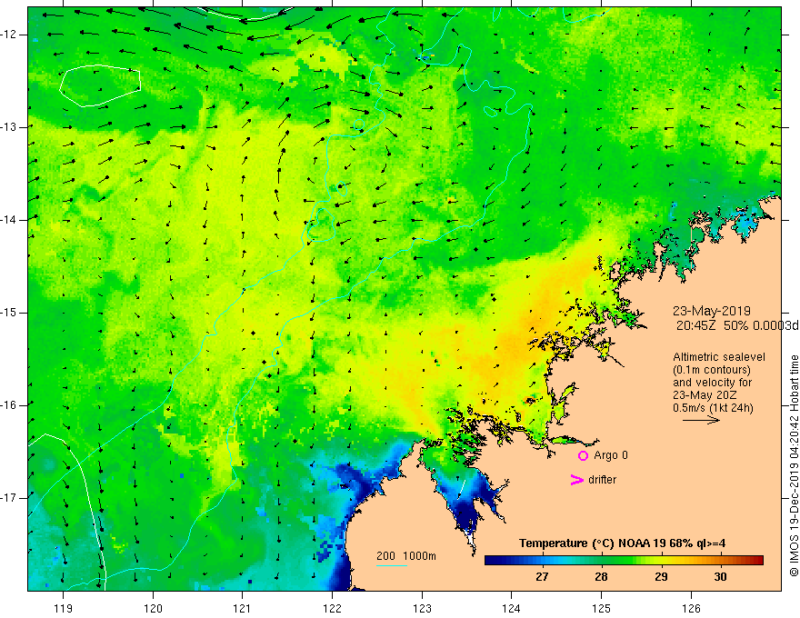Click the 23-May 20Z text
The image size is (800, 618).
[x=704, y=395]
